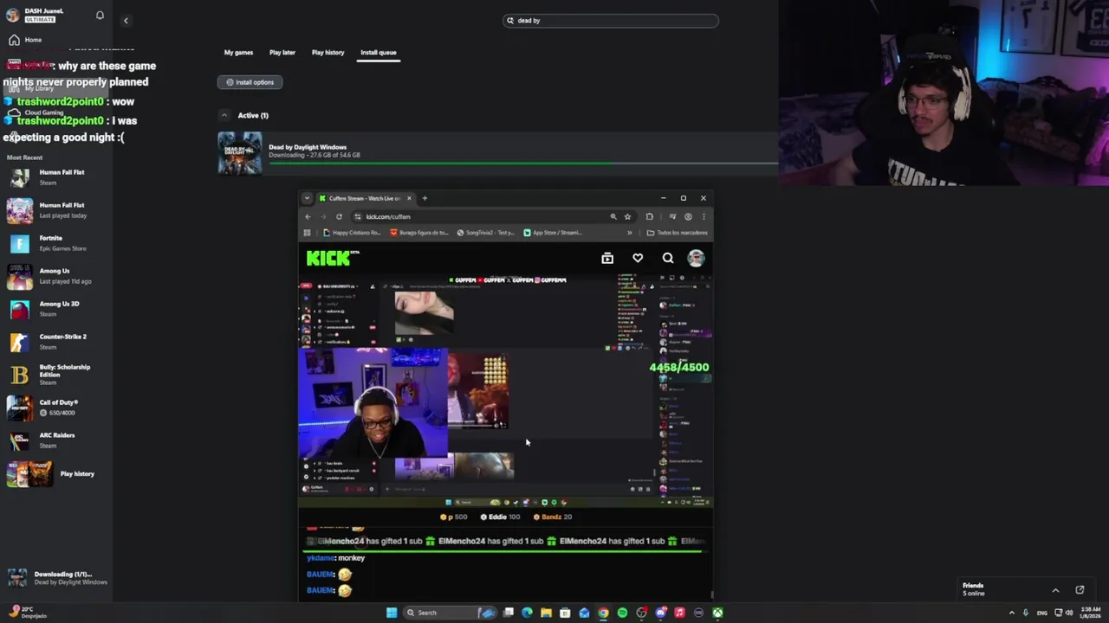Select the Install queue tab
The image size is (1109, 623).
379,53
